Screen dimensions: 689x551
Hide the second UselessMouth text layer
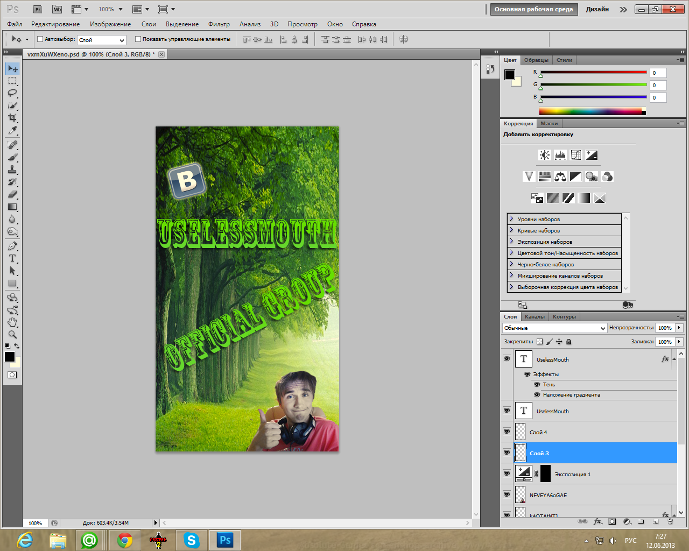coord(507,411)
